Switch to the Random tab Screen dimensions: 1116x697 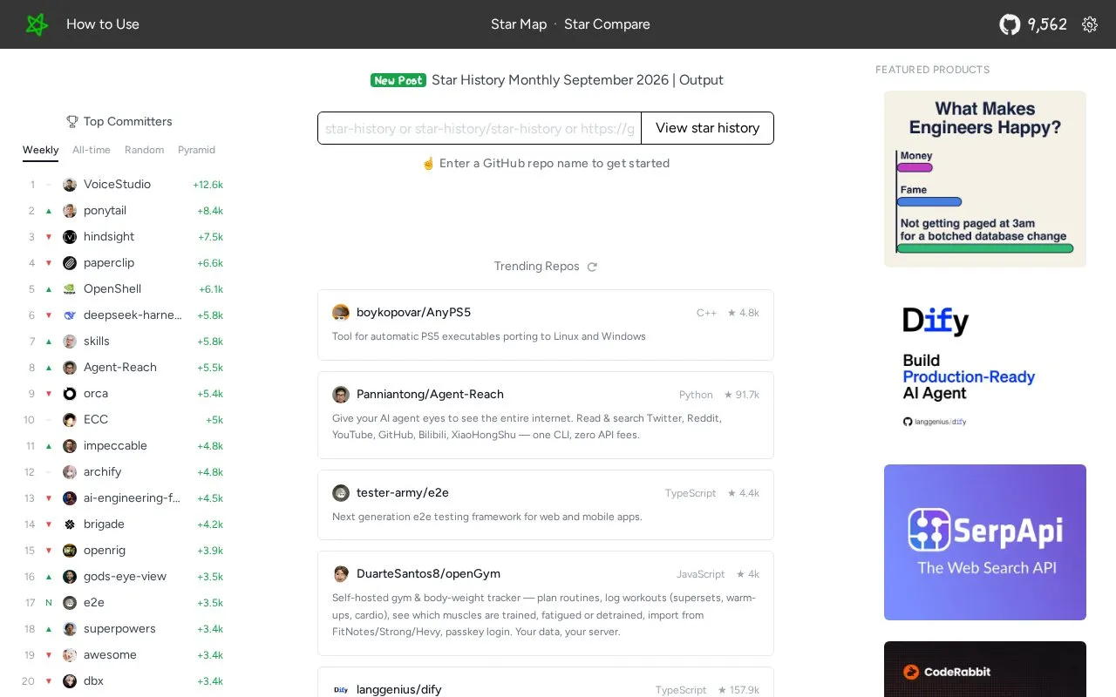coord(145,150)
